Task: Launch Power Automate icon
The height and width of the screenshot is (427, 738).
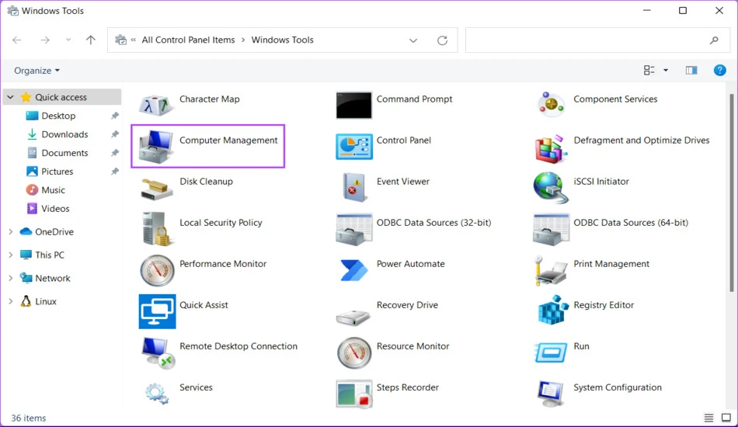Action: (x=354, y=270)
